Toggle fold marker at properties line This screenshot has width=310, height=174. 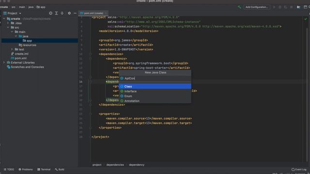pos(91,114)
